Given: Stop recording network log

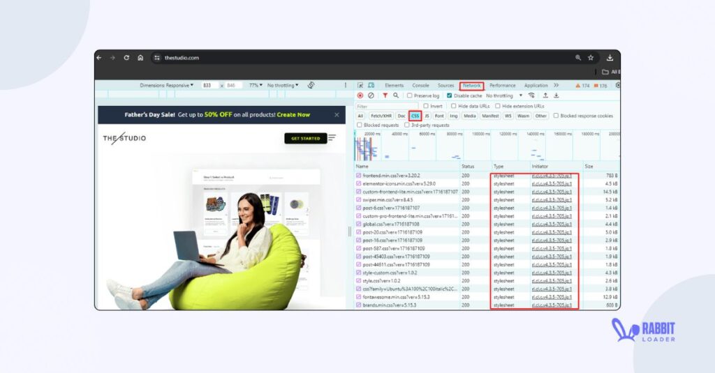Looking at the screenshot, I should 360,96.
